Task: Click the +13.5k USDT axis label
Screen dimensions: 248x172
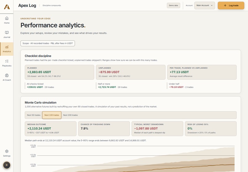Action: pos(33,156)
